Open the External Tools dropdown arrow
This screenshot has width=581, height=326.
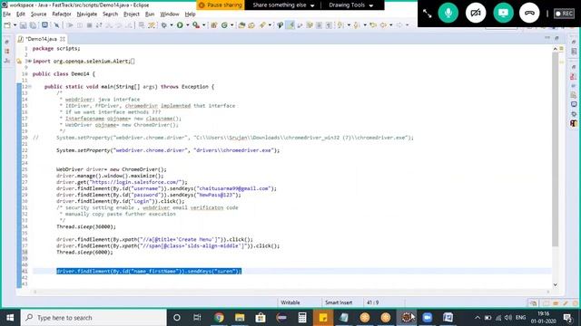click(203, 25)
